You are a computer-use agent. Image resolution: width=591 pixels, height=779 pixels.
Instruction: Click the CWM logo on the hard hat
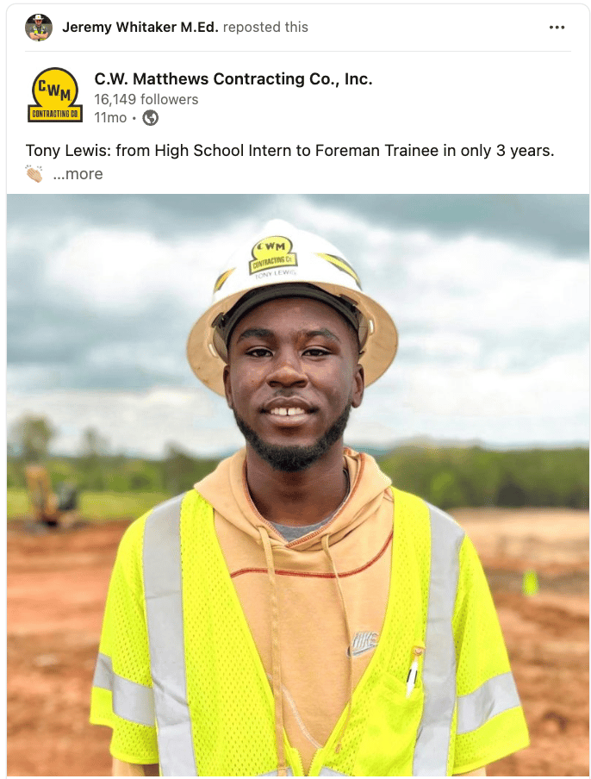point(274,256)
